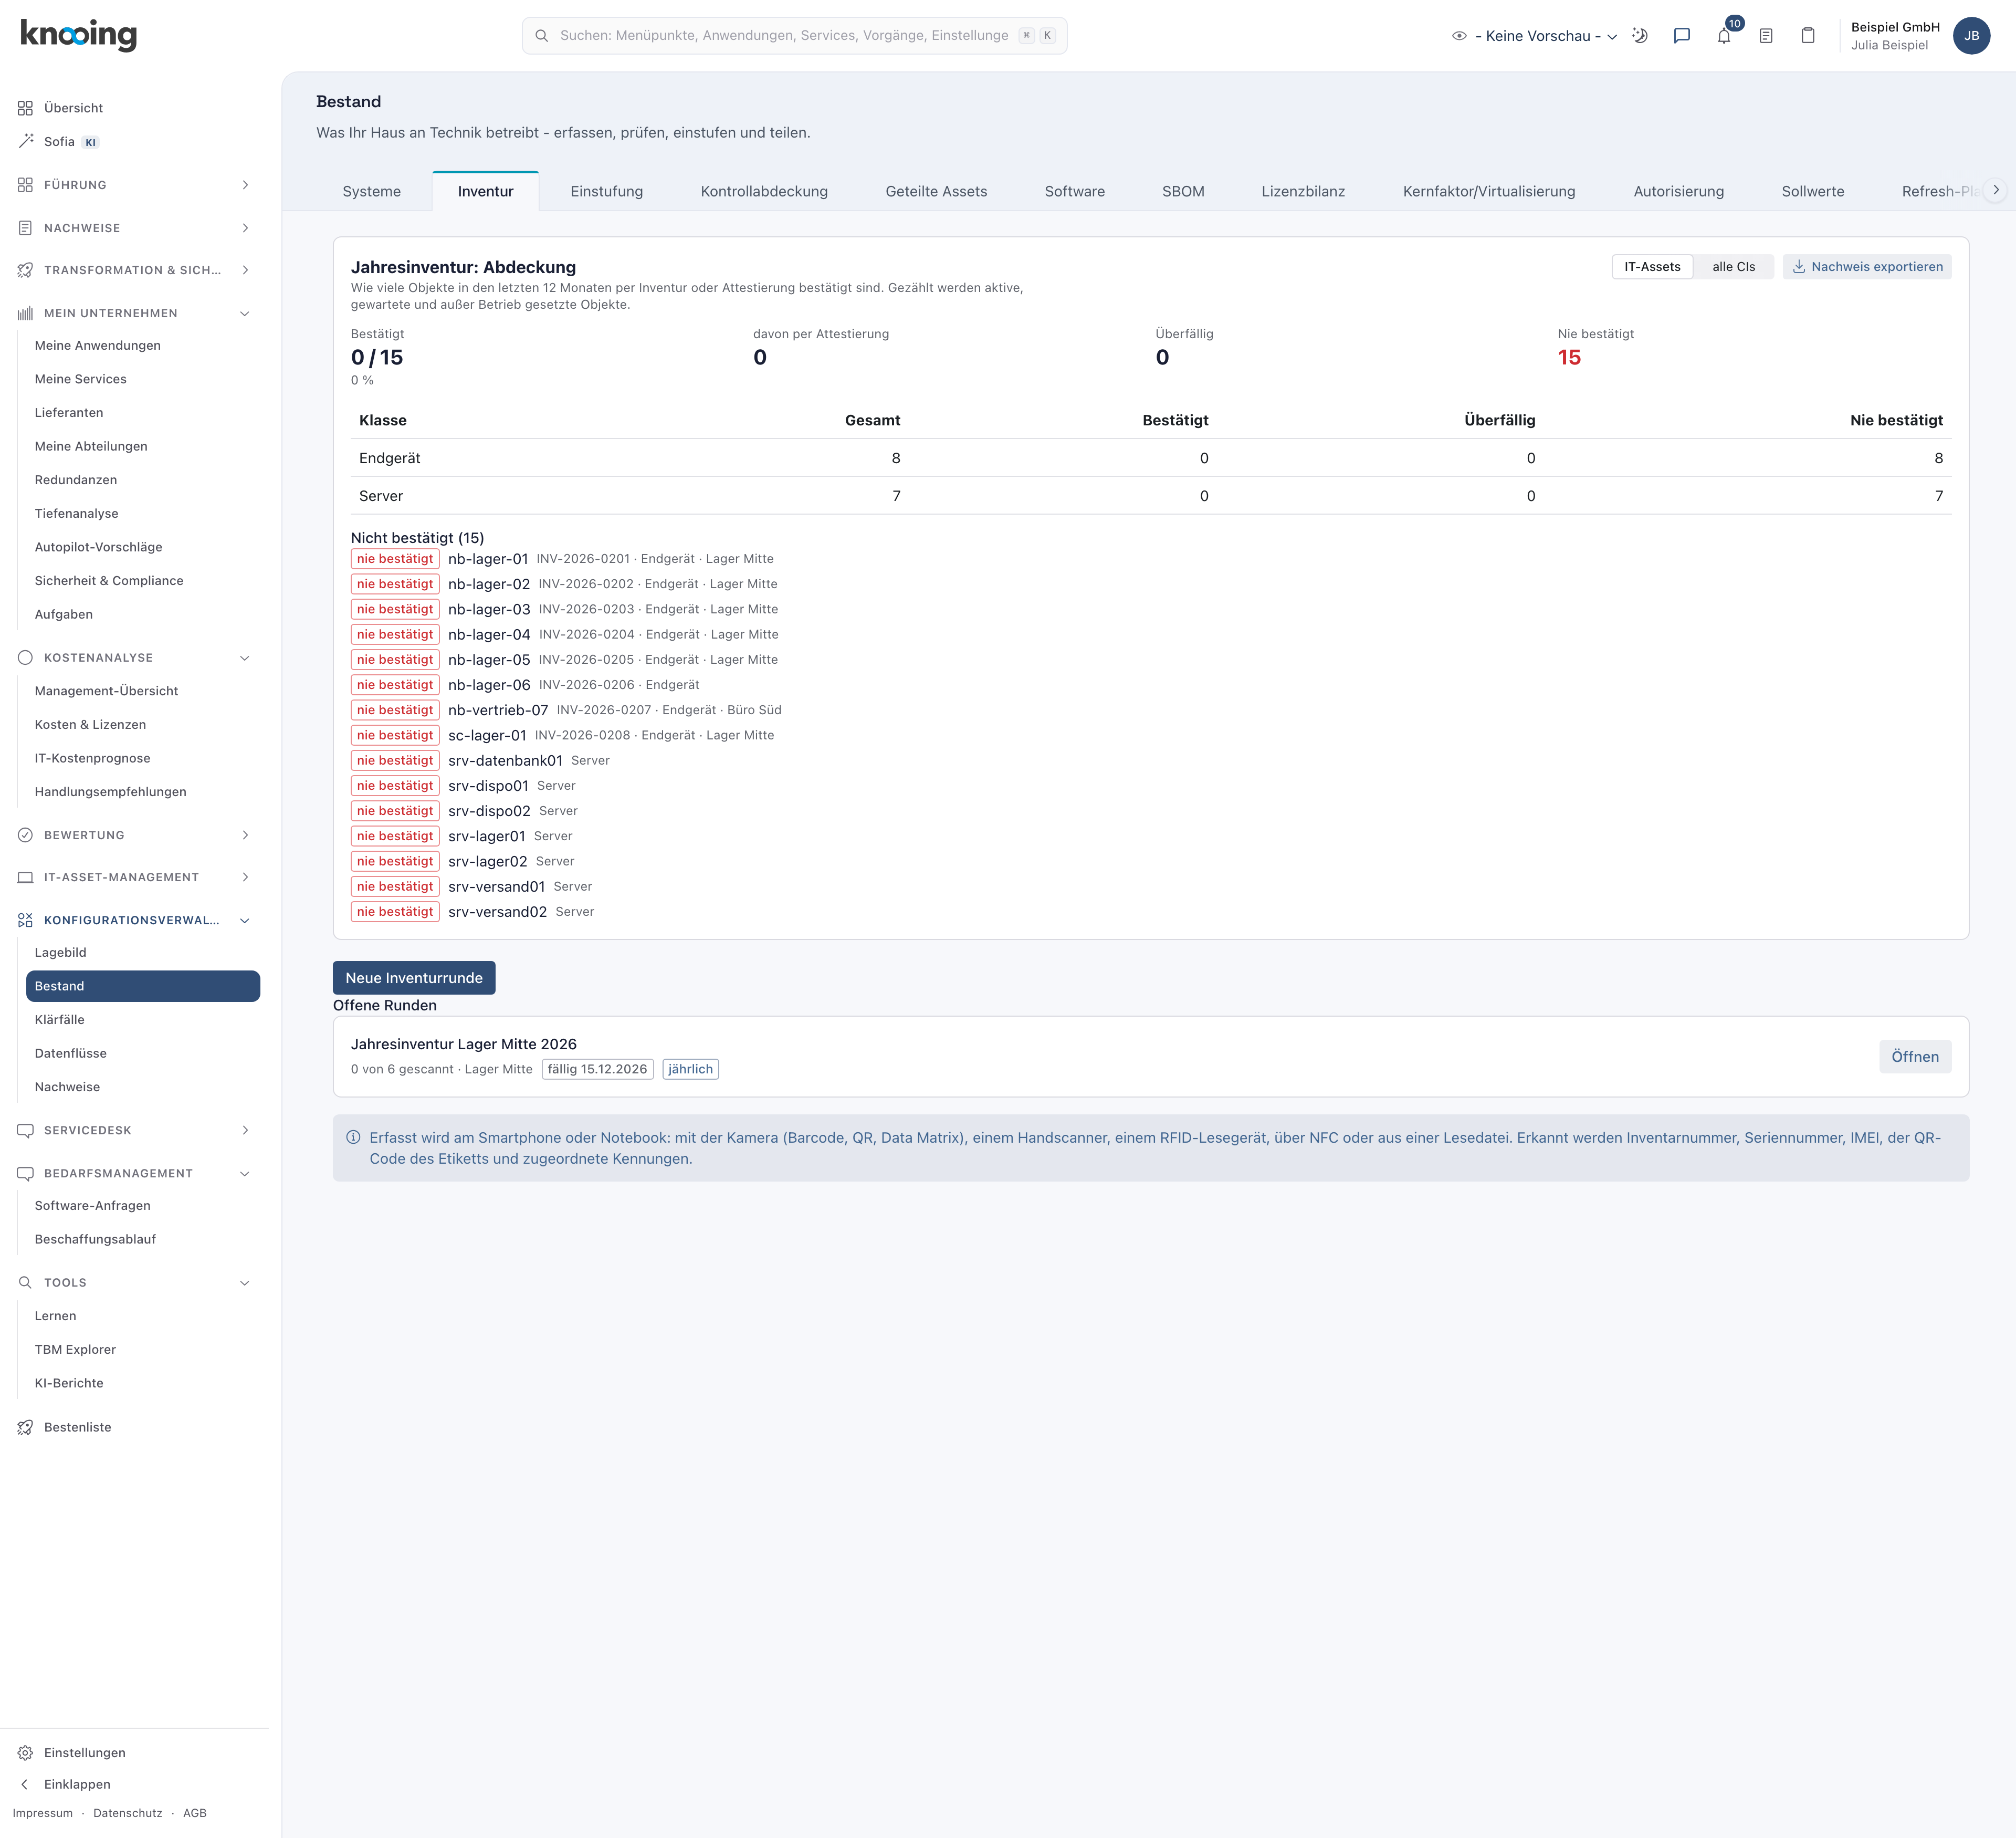Switch coverage view to IT-Assets
Screen dimensions: 2016x1838
[1652, 267]
